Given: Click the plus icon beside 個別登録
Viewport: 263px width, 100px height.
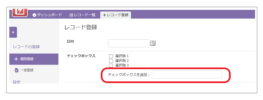Looking at the screenshot, I should [x=16, y=59].
